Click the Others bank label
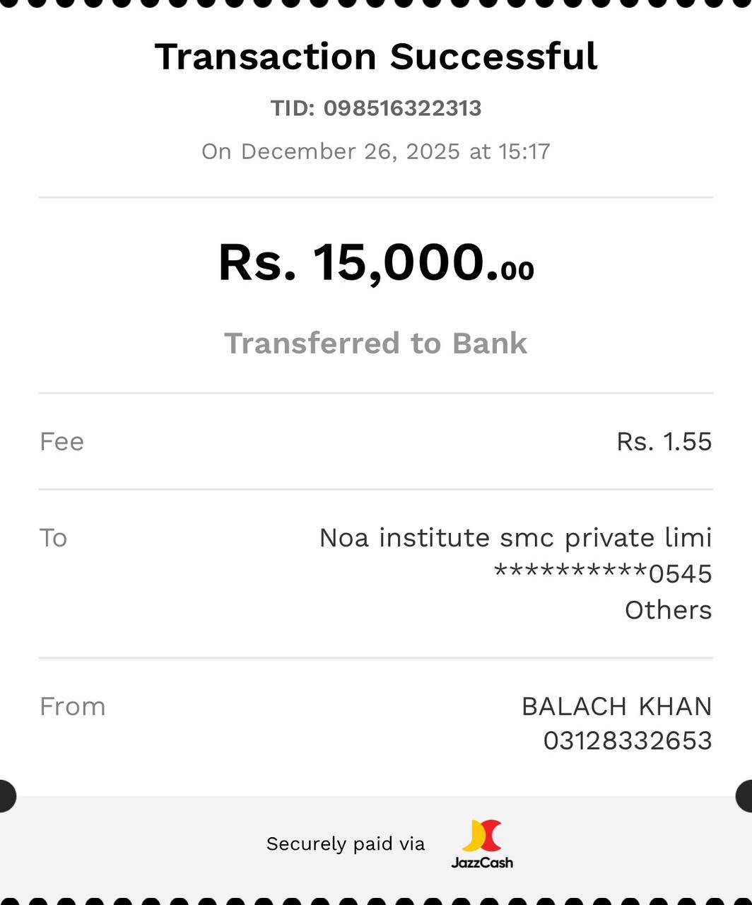Screen dimensions: 752x905 pyautogui.click(x=668, y=610)
